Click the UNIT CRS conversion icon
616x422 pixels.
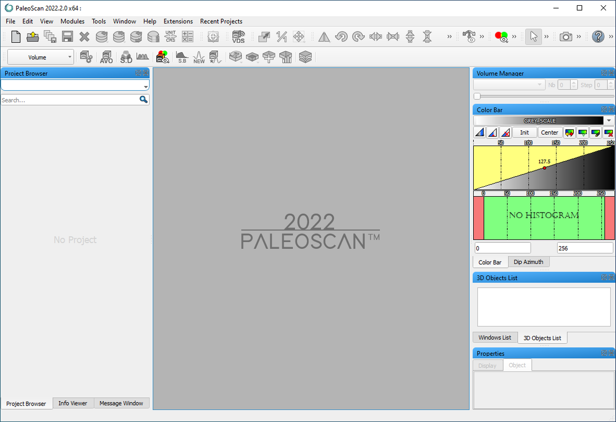click(x=171, y=36)
